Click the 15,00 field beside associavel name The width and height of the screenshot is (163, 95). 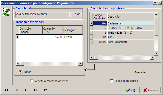76,14
